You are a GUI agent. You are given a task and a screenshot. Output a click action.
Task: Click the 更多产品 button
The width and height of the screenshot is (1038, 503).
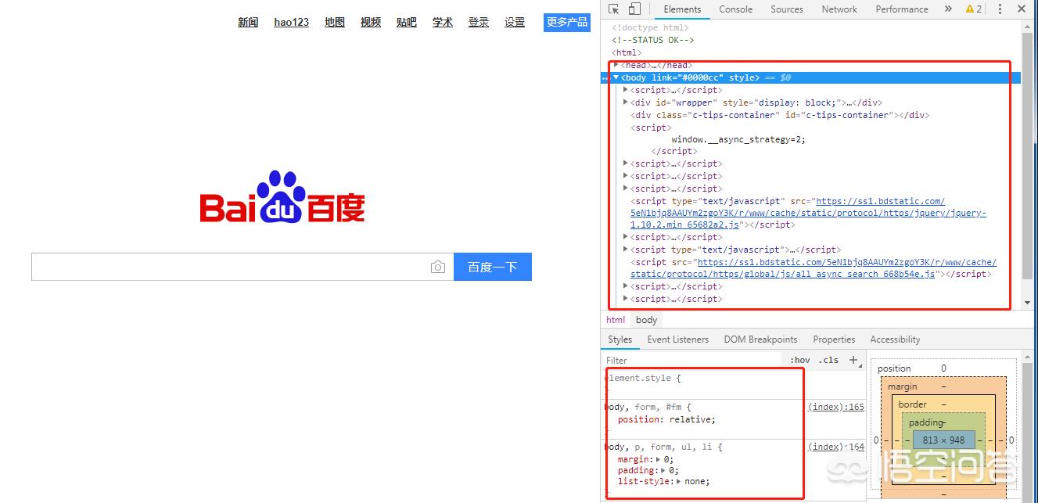pyautogui.click(x=567, y=22)
